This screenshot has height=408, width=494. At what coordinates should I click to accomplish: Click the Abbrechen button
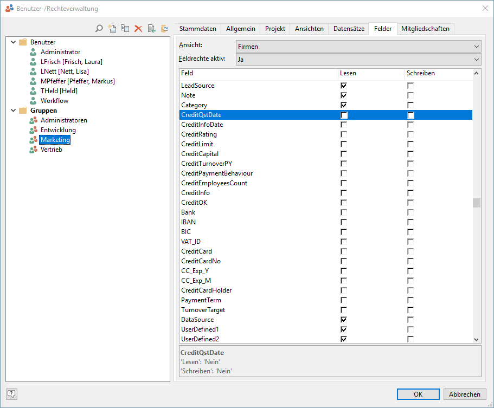(465, 394)
